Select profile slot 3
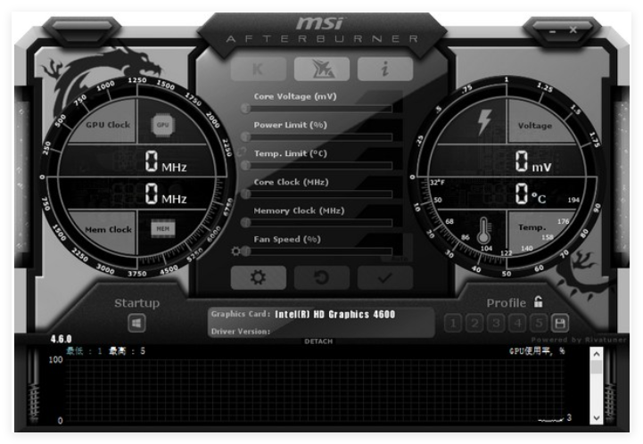643x444 pixels. click(x=496, y=324)
